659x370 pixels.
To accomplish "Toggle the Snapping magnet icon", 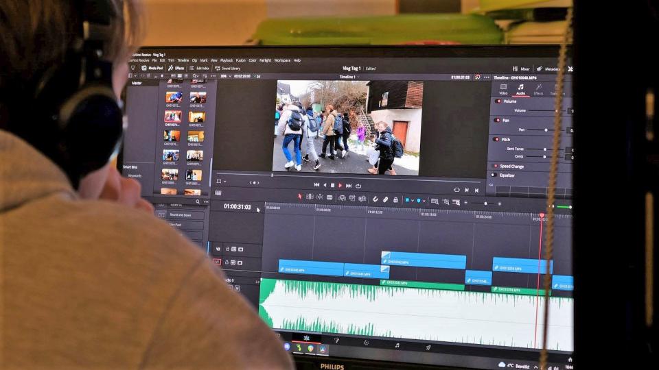I will coord(375,199).
